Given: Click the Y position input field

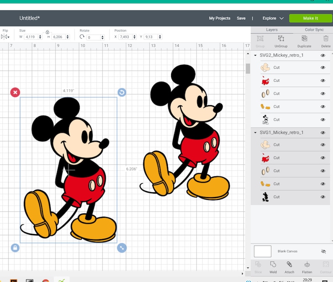Looking at the screenshot, I should [x=151, y=37].
